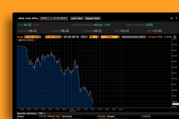Toggle the Mid Price legend checkbox

20,40
